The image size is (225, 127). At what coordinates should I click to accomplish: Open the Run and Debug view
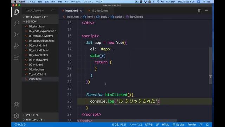tap(17, 46)
